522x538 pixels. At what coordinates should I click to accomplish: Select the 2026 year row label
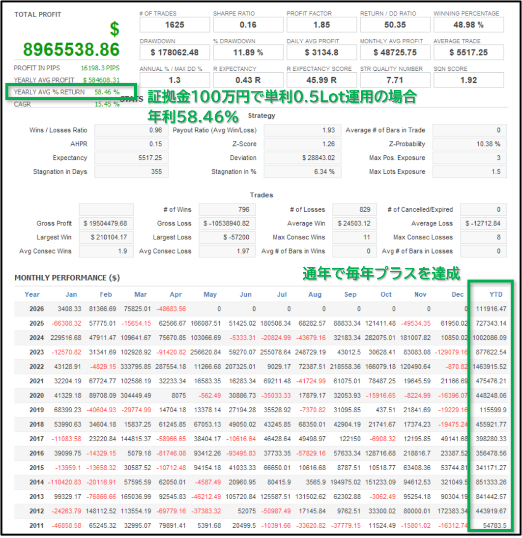tap(37, 309)
